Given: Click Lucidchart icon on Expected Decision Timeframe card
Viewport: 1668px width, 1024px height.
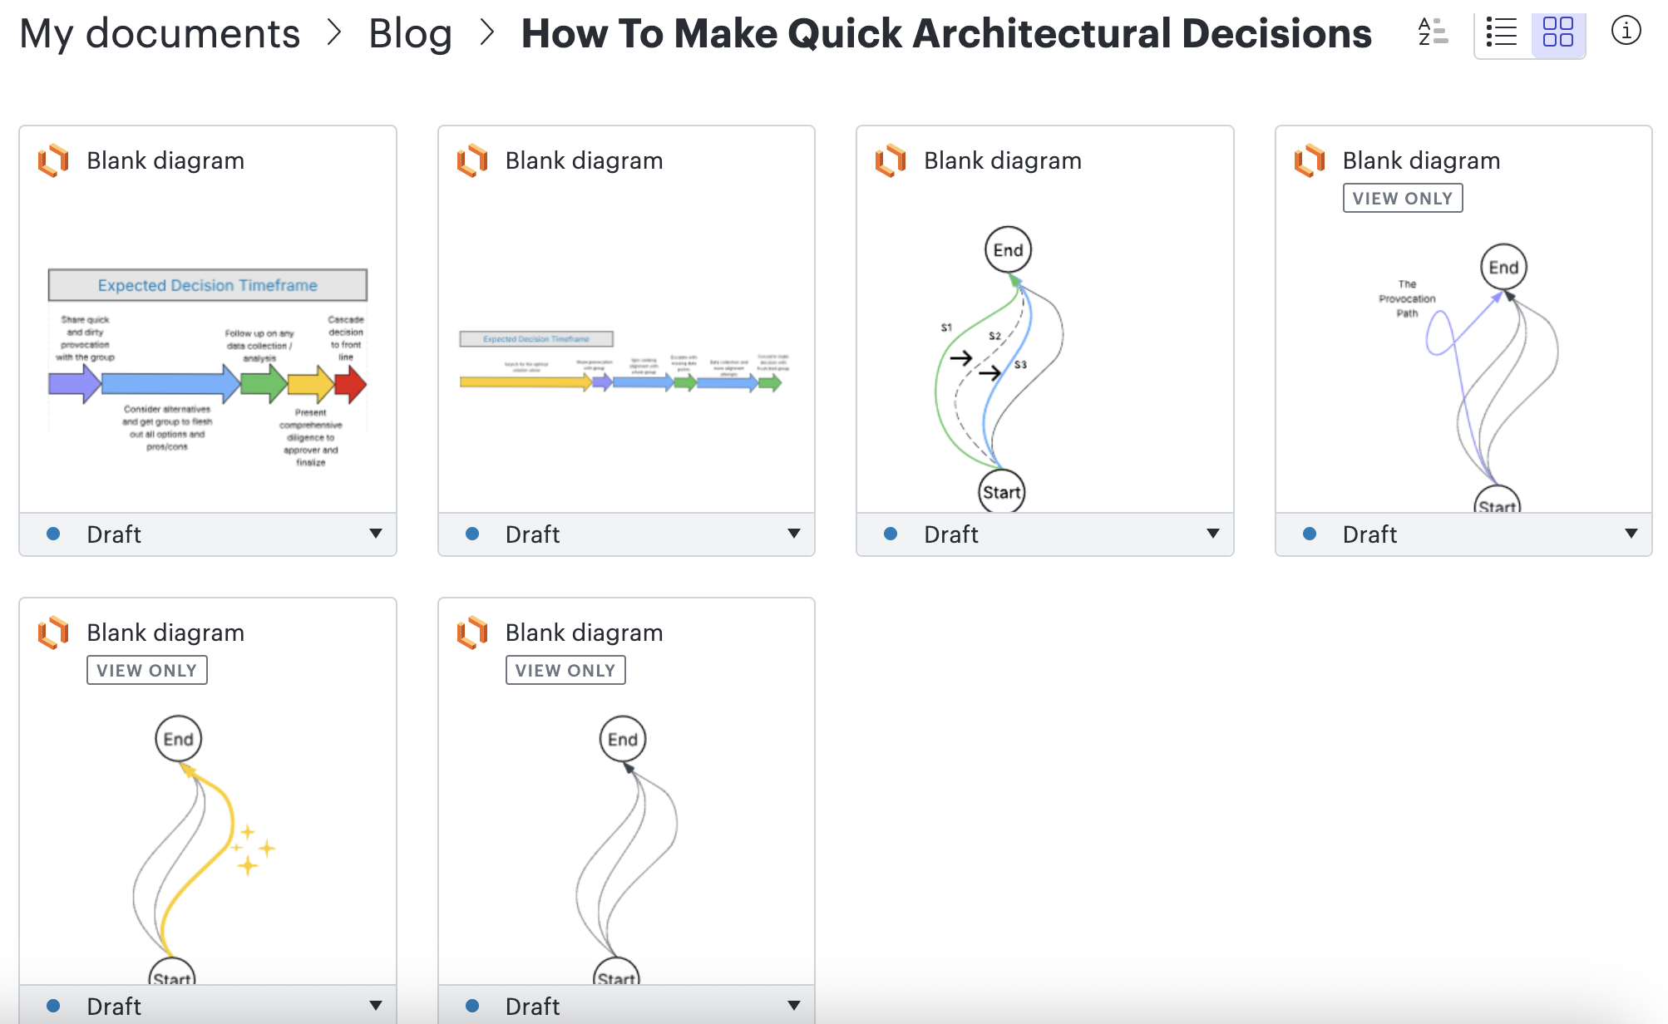Looking at the screenshot, I should 53,160.
